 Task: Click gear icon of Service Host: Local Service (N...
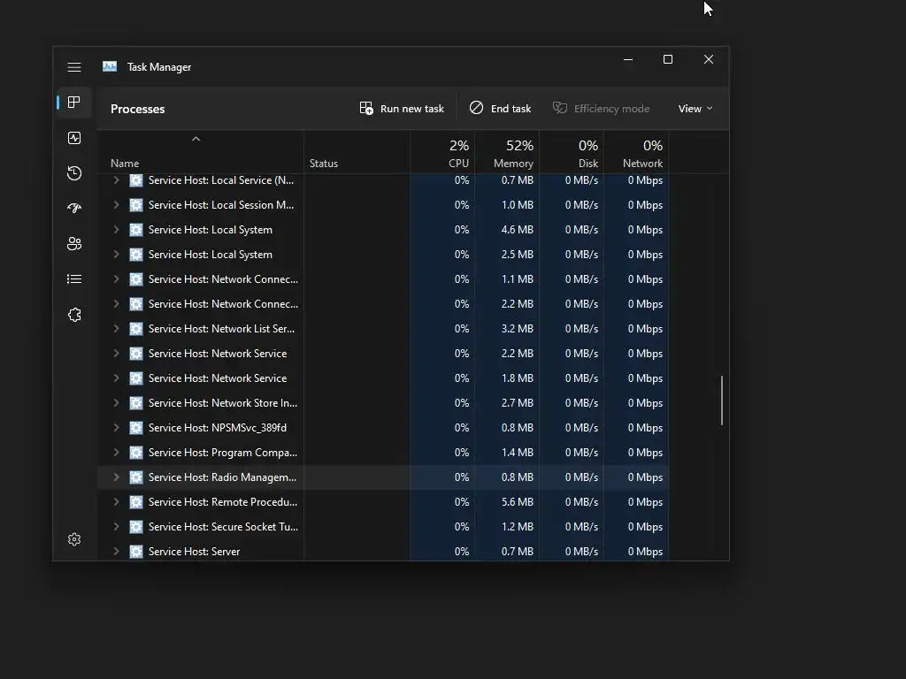pos(135,180)
